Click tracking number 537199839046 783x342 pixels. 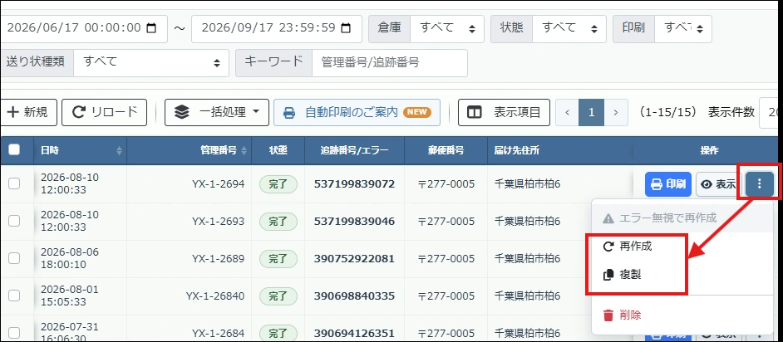tap(354, 222)
